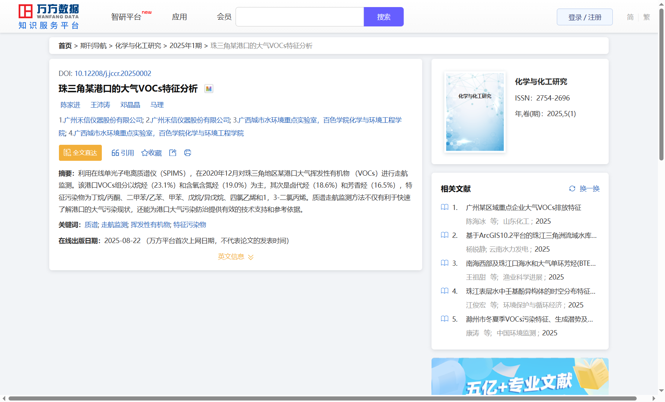
Task: Switch to Simplified Chinese with 简
Action: coord(630,17)
